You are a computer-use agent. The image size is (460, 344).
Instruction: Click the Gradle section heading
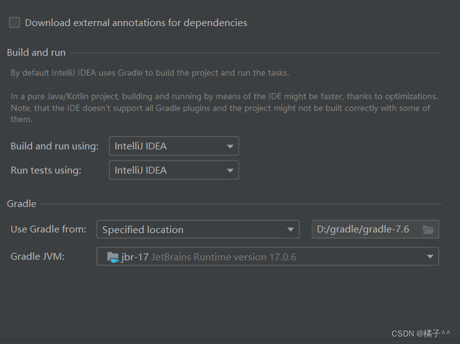22,204
